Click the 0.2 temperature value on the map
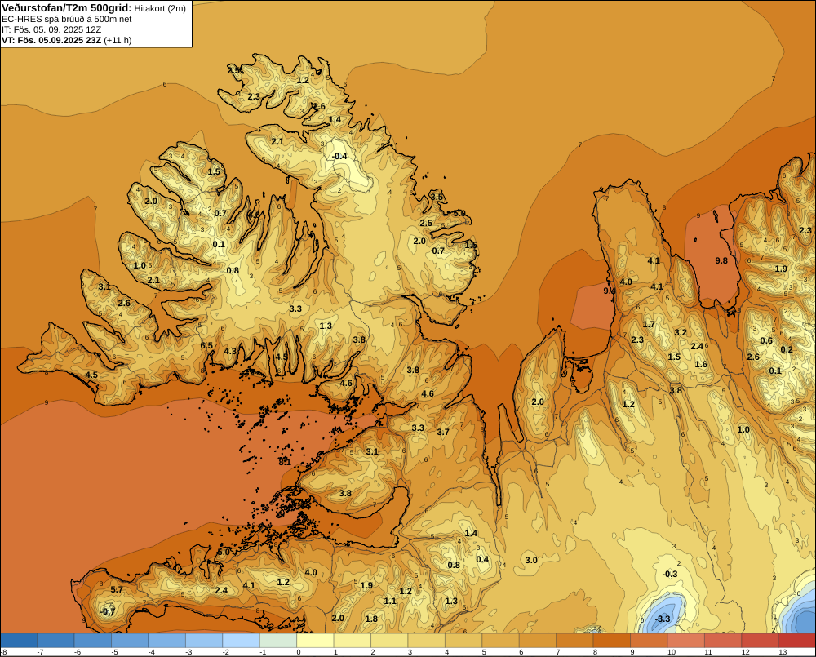 point(787,349)
